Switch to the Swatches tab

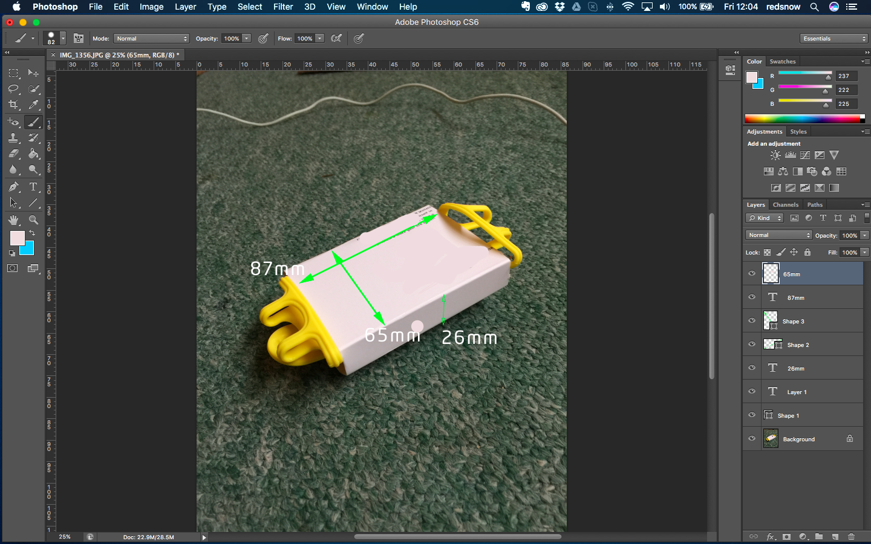(782, 62)
